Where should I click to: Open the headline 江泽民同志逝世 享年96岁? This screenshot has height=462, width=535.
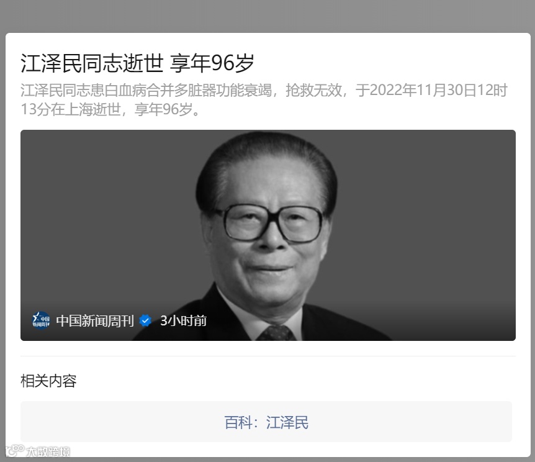[137, 63]
